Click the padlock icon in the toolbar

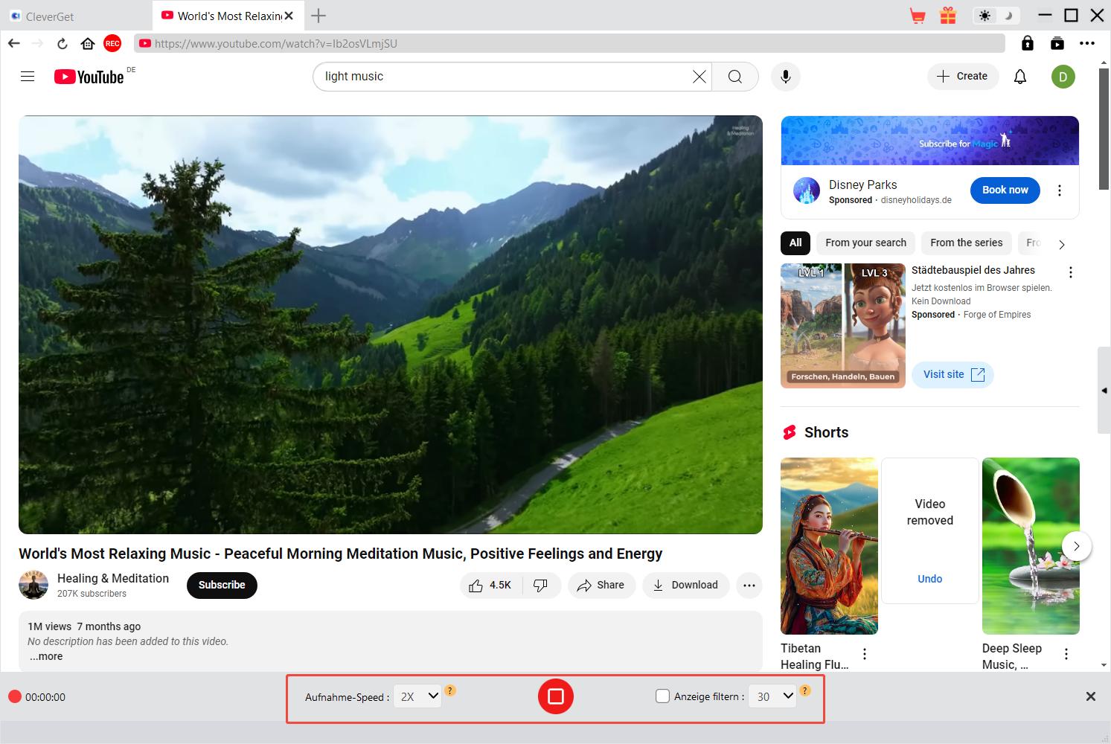(1027, 43)
